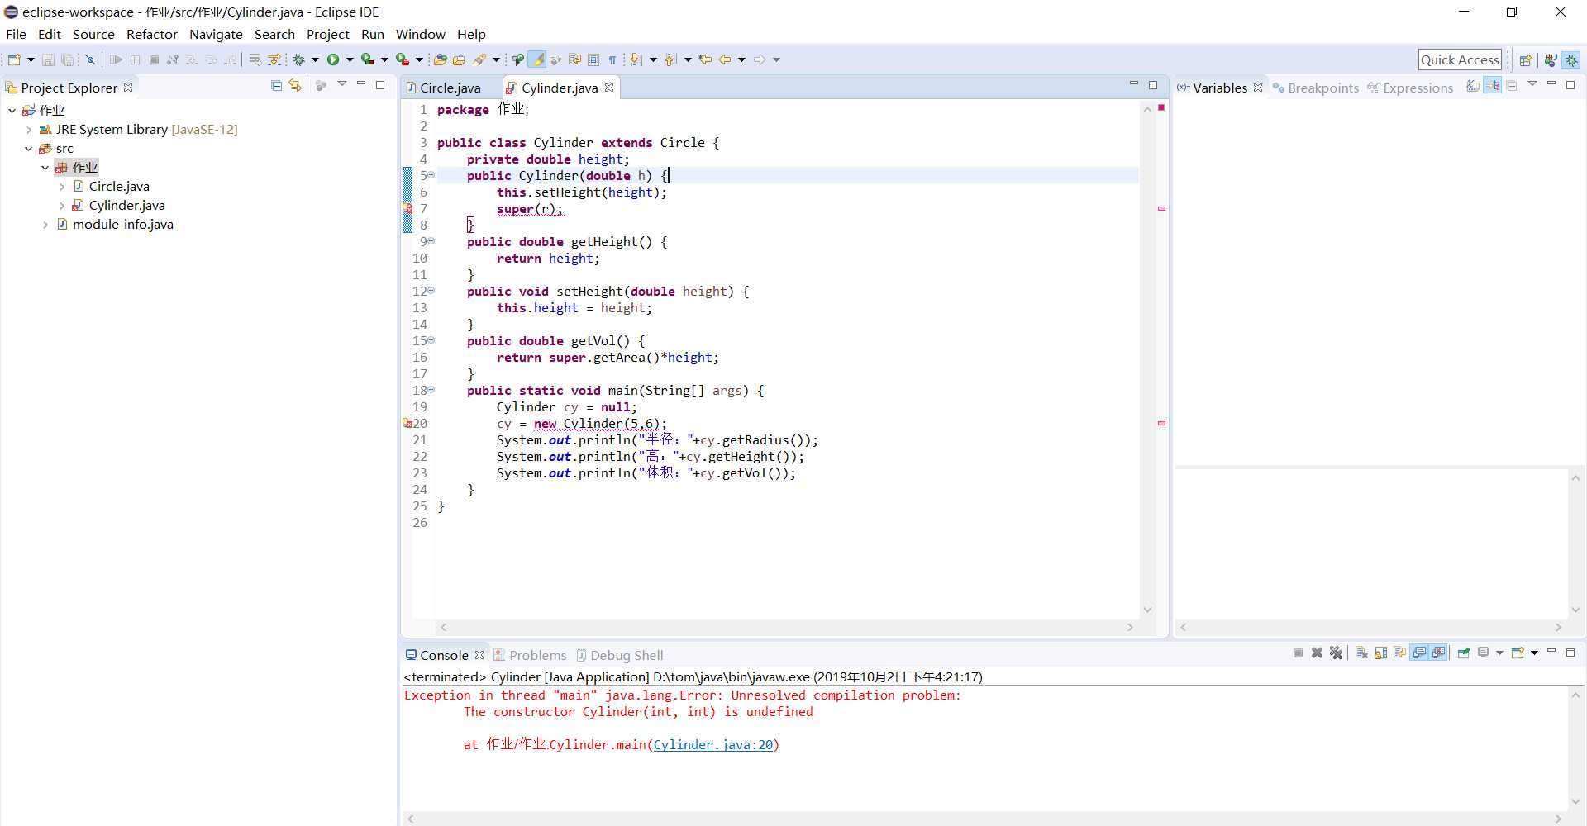
Task: Select Cylinder.java in Project Explorer
Action: point(118,205)
